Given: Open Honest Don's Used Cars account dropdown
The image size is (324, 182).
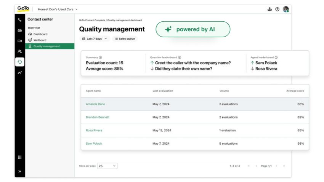Looking at the screenshot, I should pos(58,9).
